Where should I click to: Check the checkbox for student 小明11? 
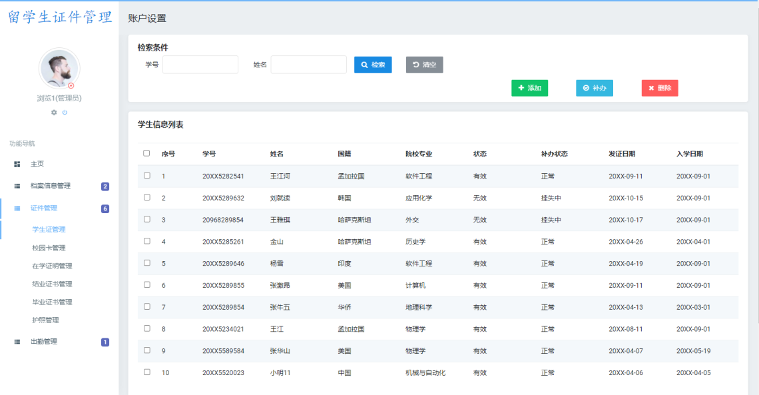147,373
